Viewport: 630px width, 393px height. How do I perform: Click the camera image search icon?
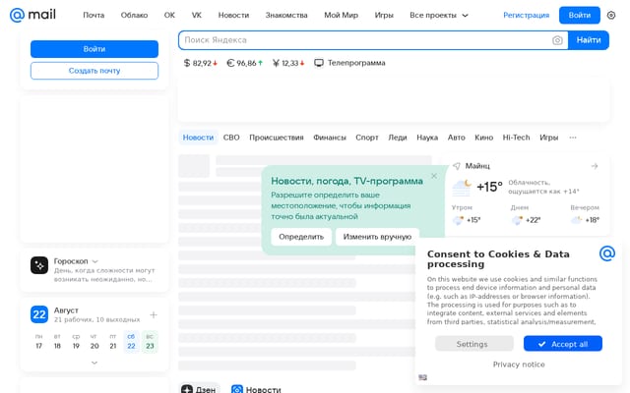tap(557, 40)
